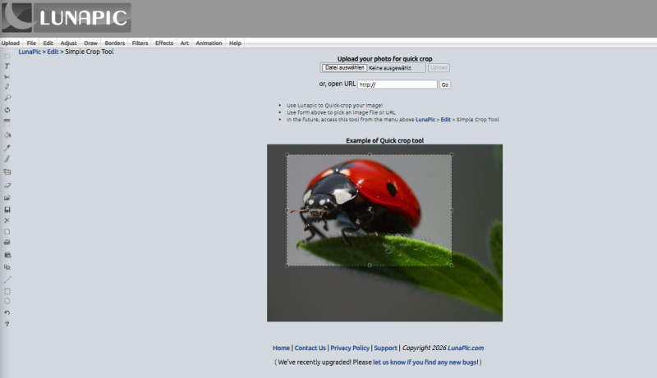Open the Support footer link
Viewport: 657px width, 378px height.
coord(385,348)
